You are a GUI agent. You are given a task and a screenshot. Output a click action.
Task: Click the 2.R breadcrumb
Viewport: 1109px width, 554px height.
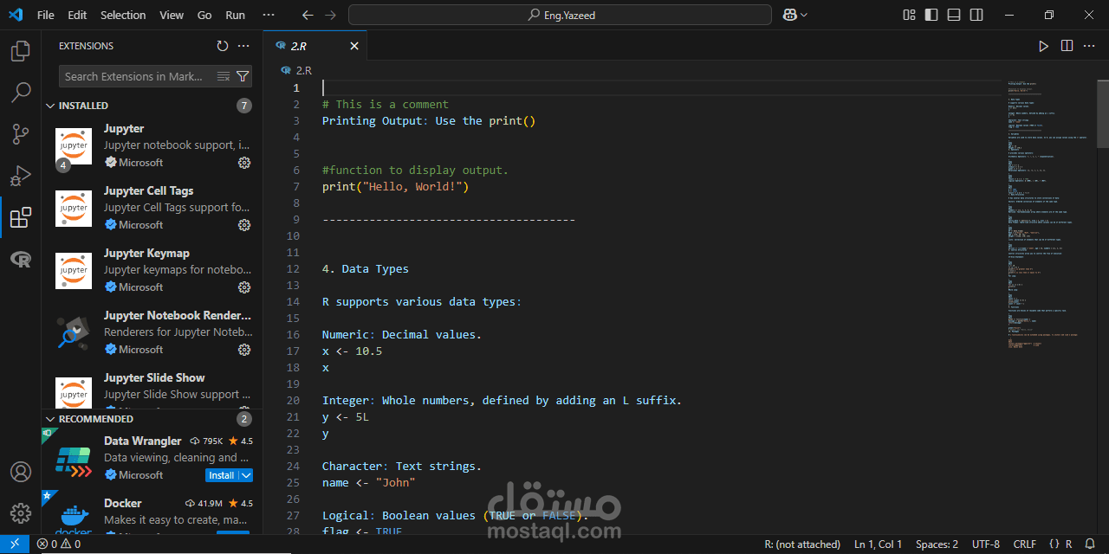coord(296,70)
